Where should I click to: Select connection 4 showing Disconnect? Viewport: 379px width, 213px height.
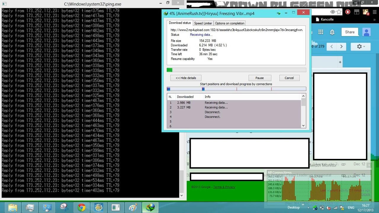point(234,117)
